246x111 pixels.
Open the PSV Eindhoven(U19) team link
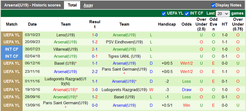(x=124, y=42)
